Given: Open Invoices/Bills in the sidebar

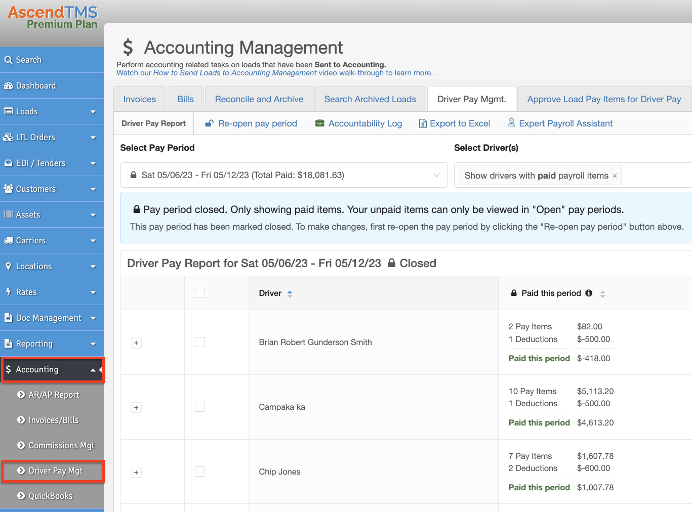Looking at the screenshot, I should (53, 420).
